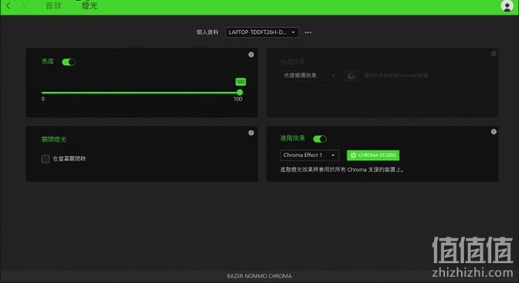The image size is (519, 283).
Task: Click help icon in 關閉燈光 panel
Action: (x=251, y=133)
